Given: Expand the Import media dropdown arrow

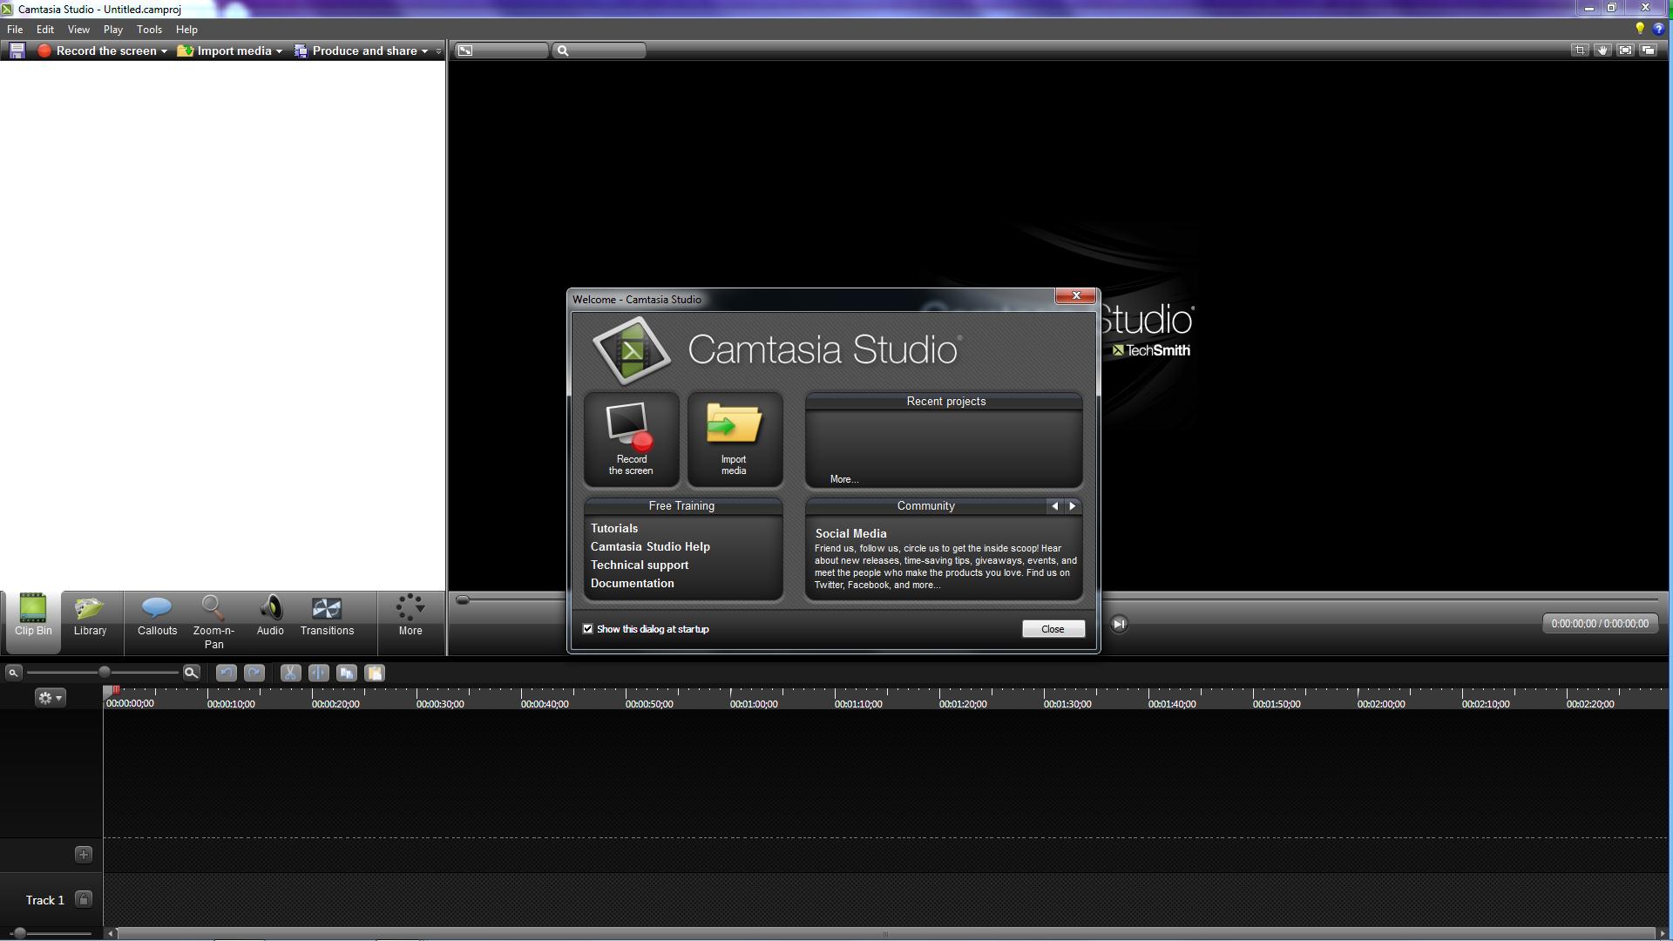Looking at the screenshot, I should [279, 51].
